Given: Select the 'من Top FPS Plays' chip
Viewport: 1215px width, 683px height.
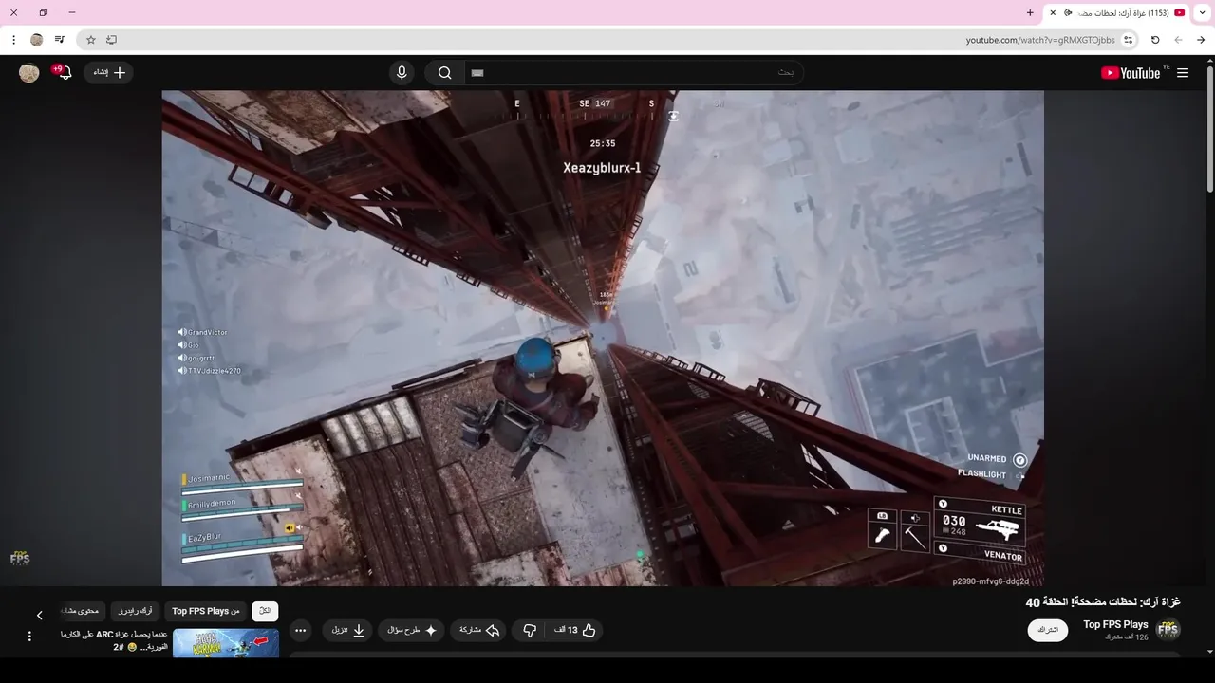Looking at the screenshot, I should click(x=206, y=611).
